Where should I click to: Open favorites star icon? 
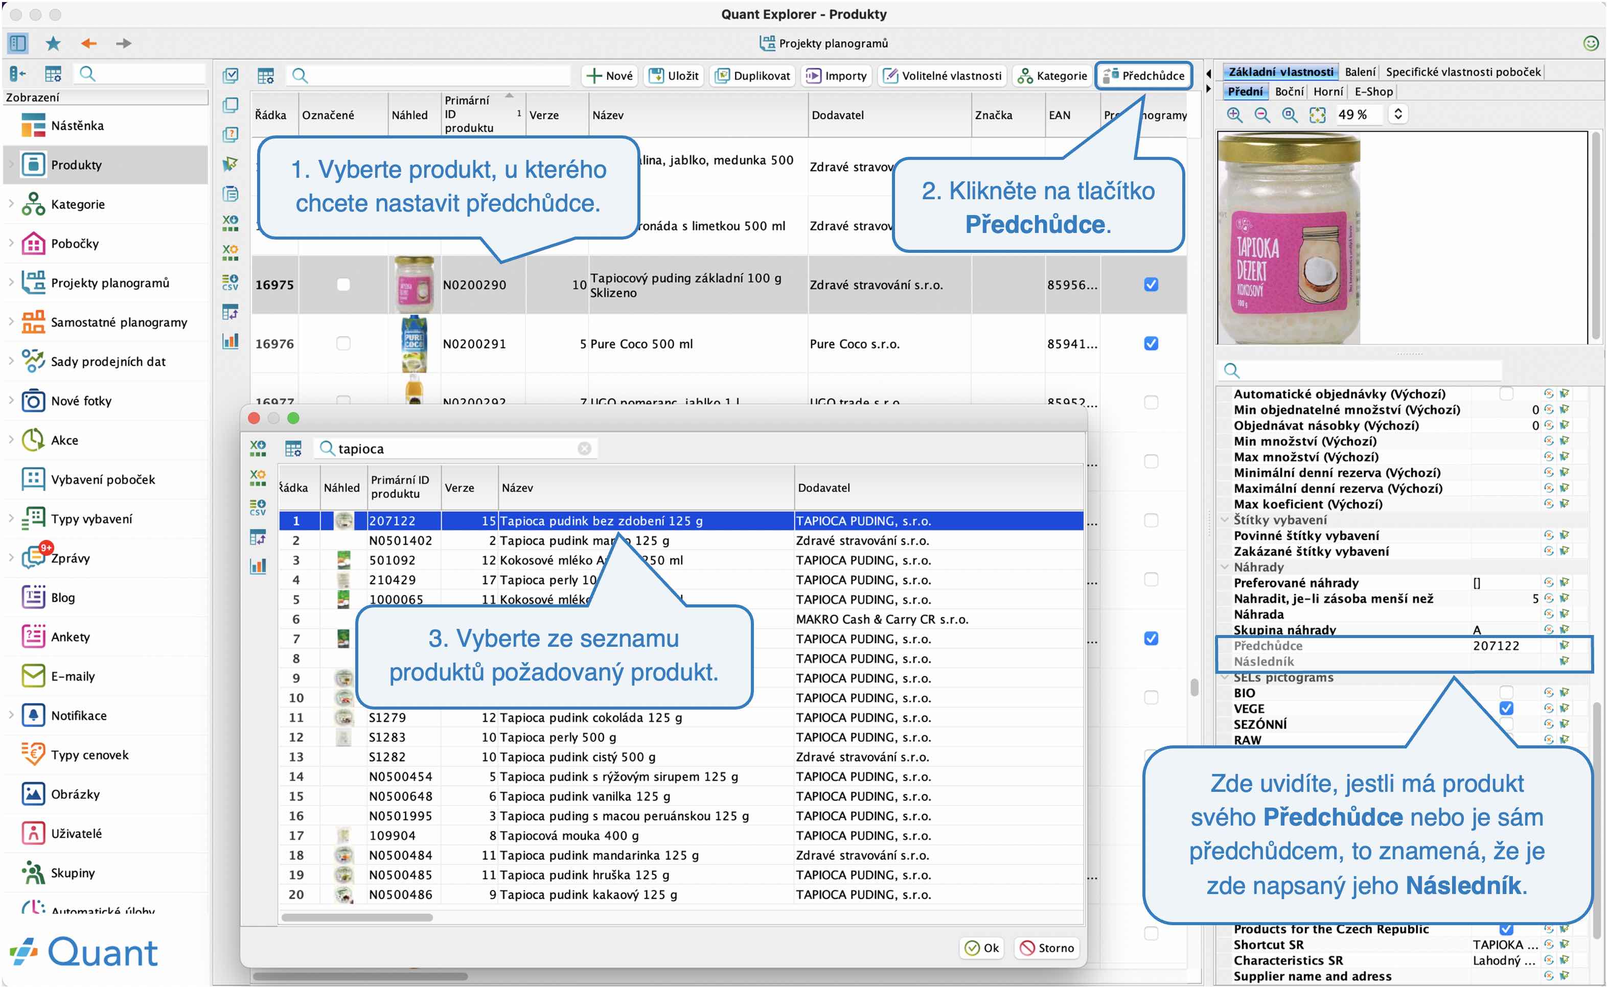pos(53,43)
